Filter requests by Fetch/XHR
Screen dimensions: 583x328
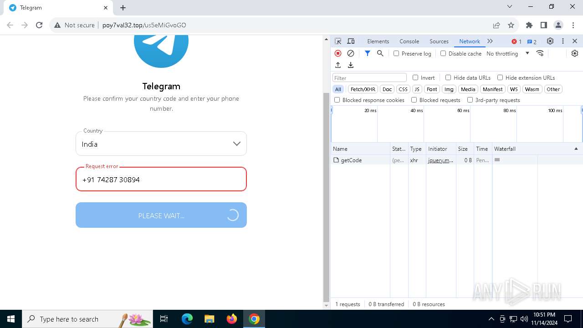363,89
